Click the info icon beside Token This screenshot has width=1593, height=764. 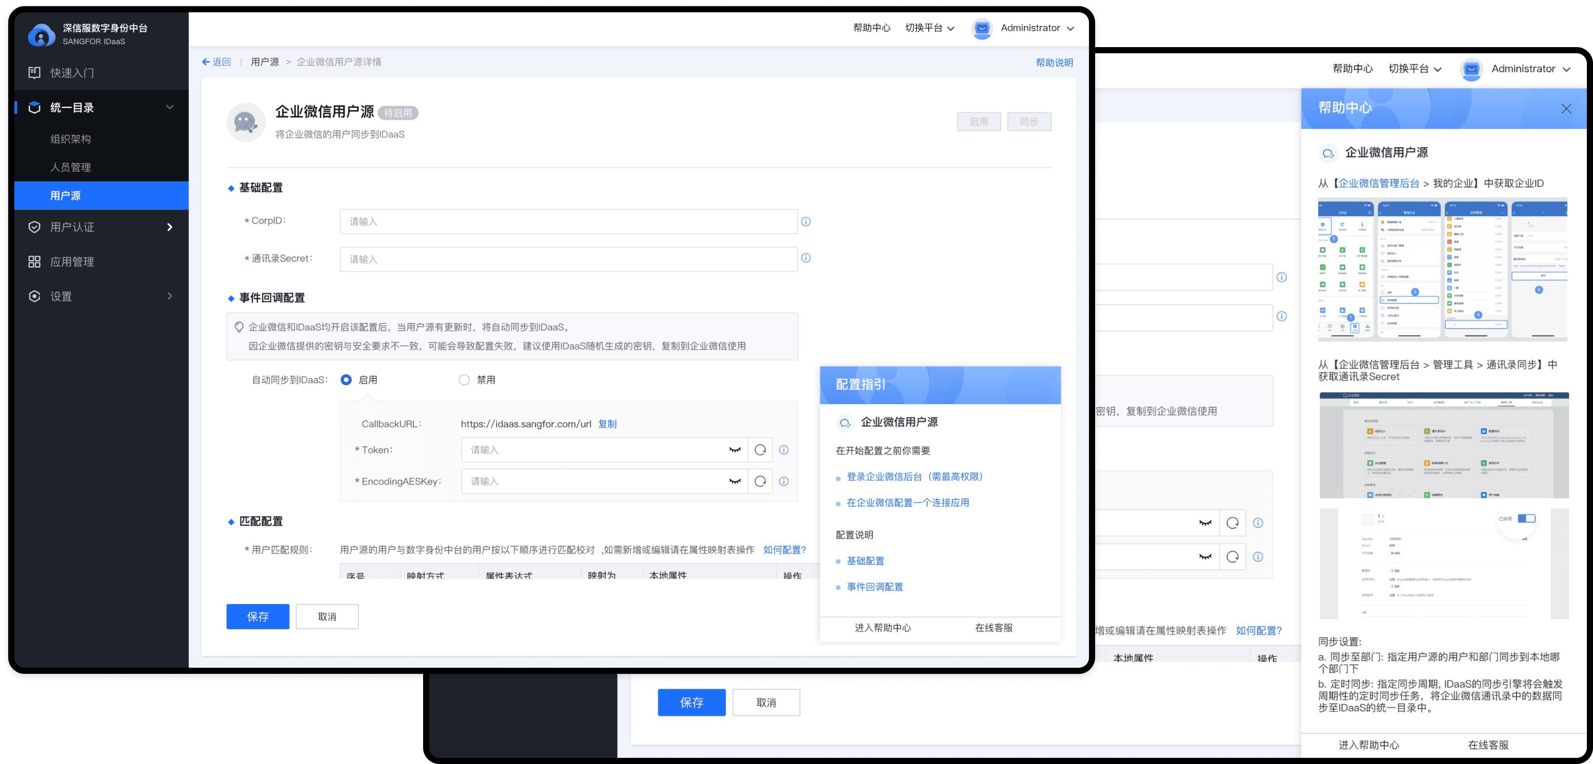[x=783, y=450]
